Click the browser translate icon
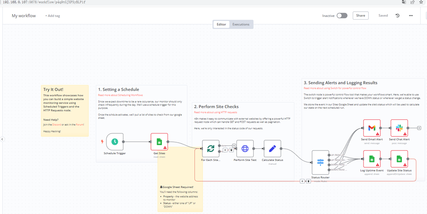Image resolution: width=427 pixels, height=214 pixels. pyautogui.click(x=404, y=2)
